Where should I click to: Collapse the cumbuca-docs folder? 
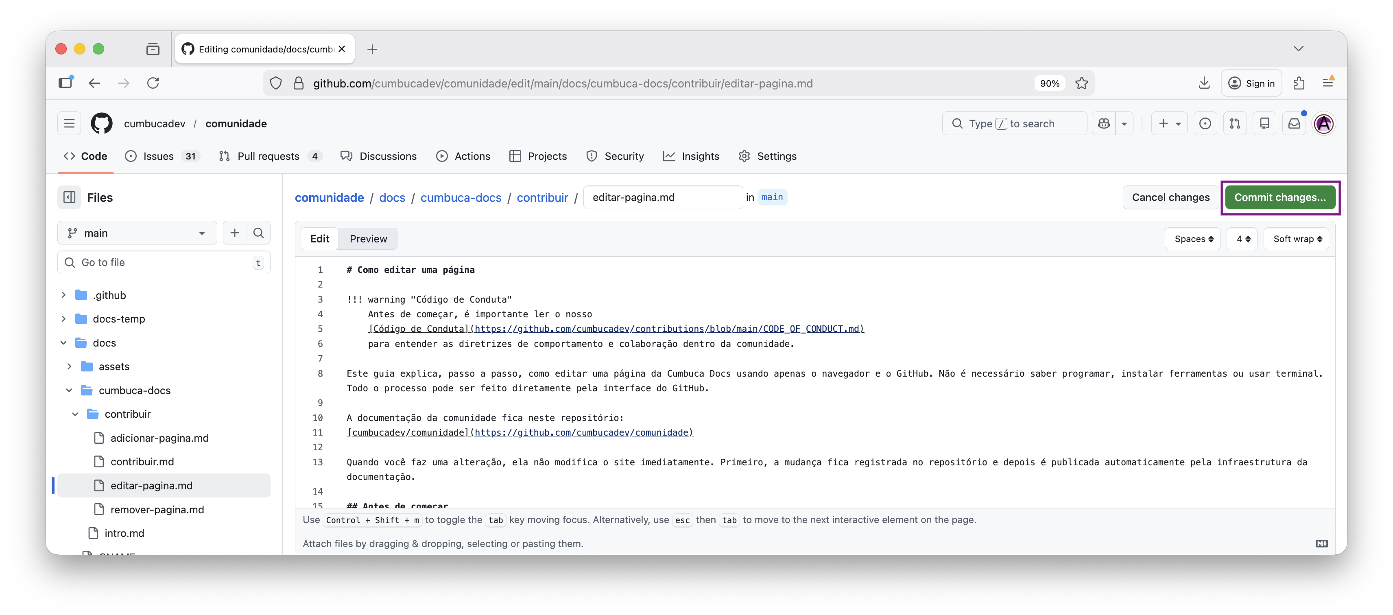point(69,390)
